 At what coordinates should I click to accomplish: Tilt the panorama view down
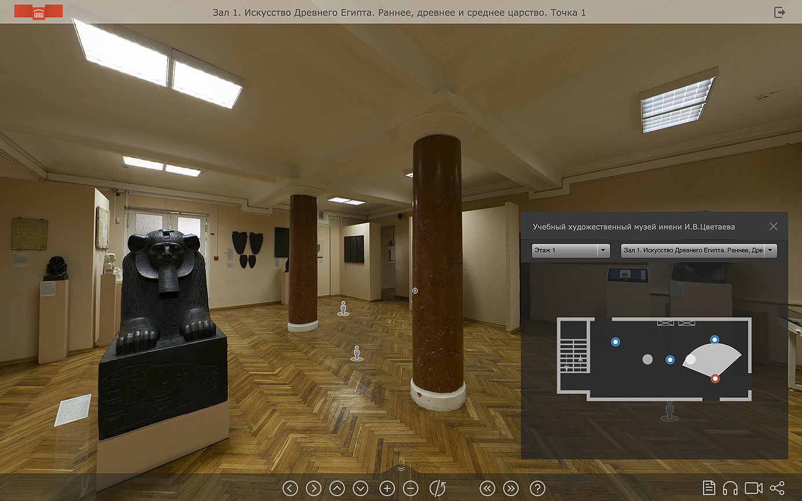(x=361, y=488)
